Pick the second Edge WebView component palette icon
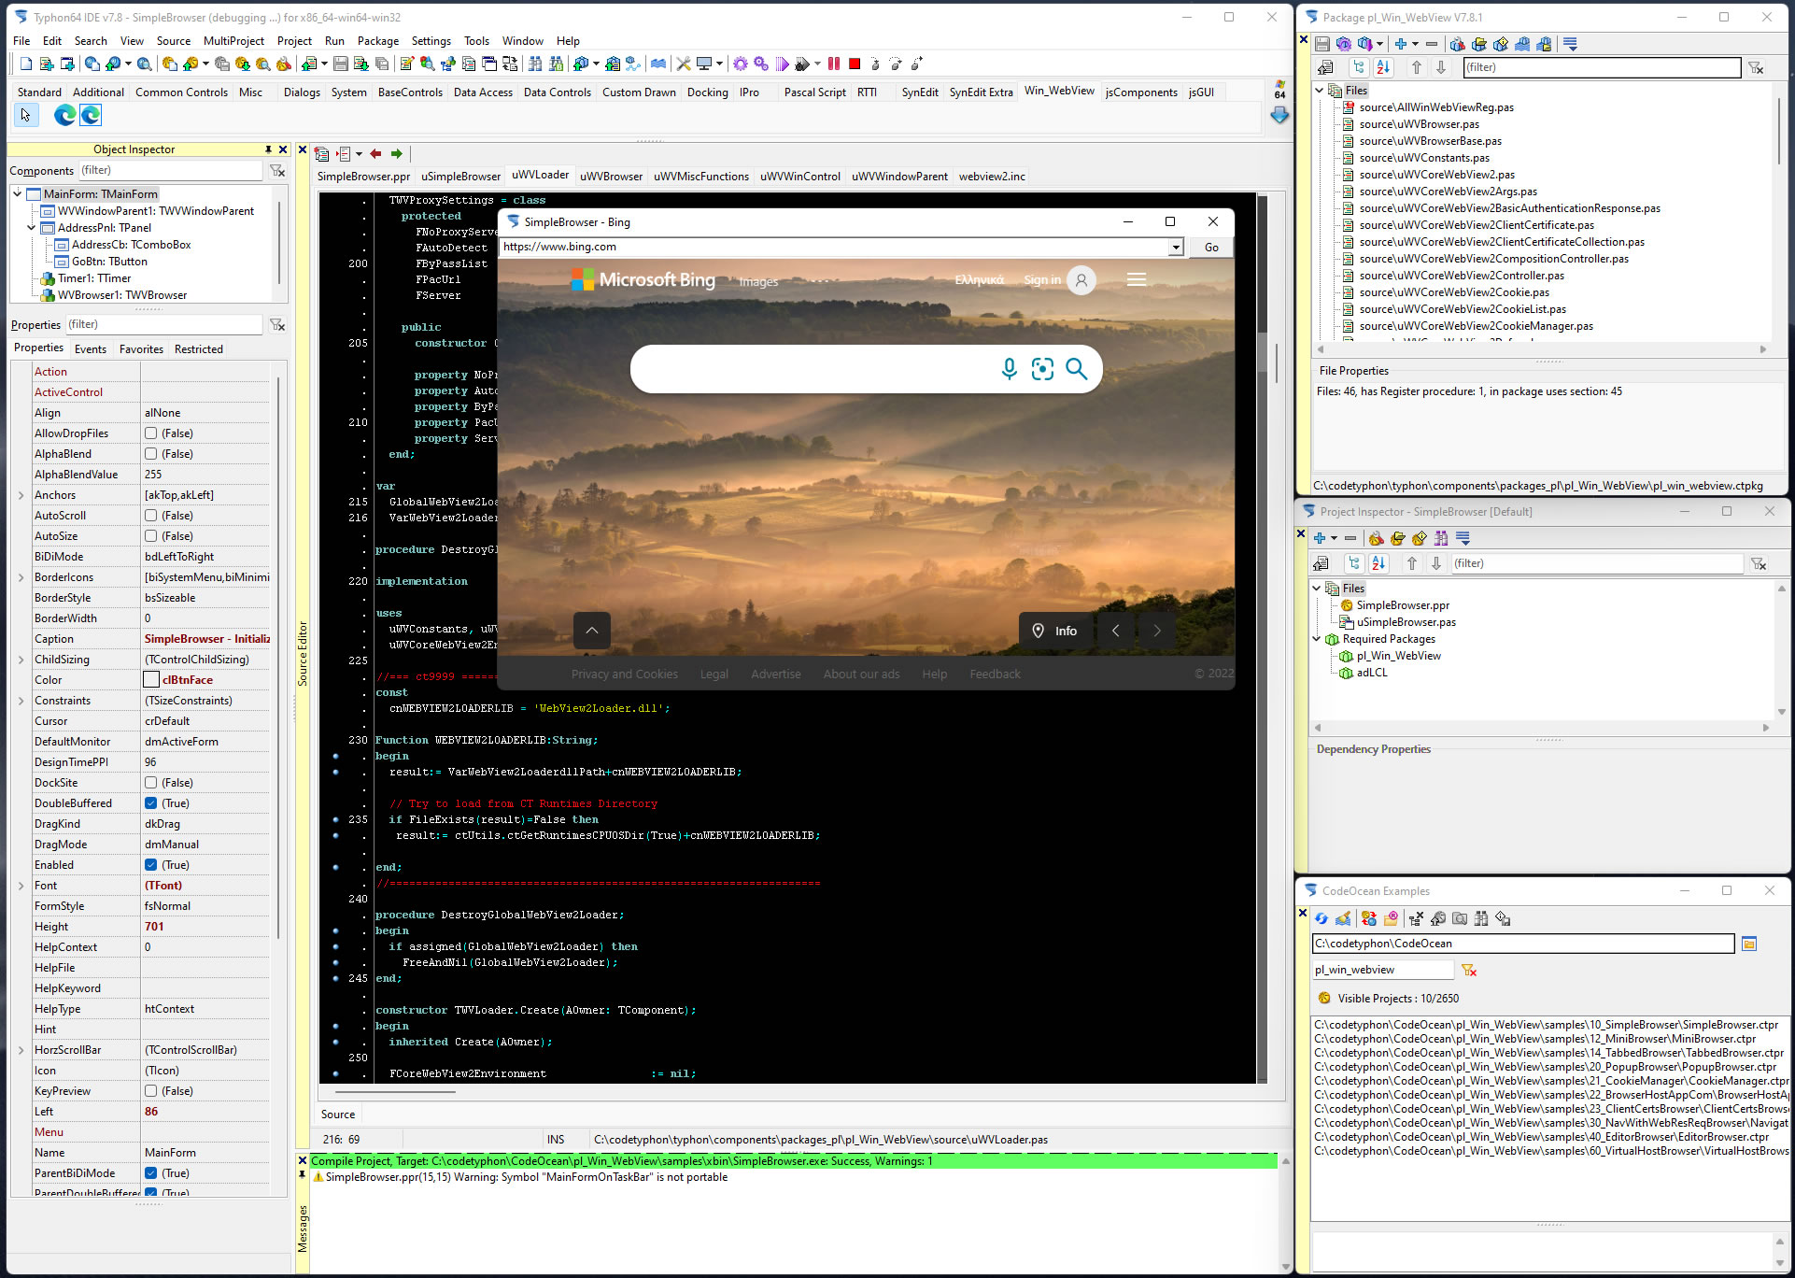This screenshot has width=1795, height=1278. coord(91,115)
